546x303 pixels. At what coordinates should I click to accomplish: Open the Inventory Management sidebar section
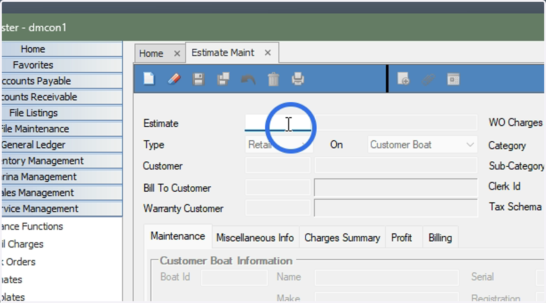pos(62,161)
